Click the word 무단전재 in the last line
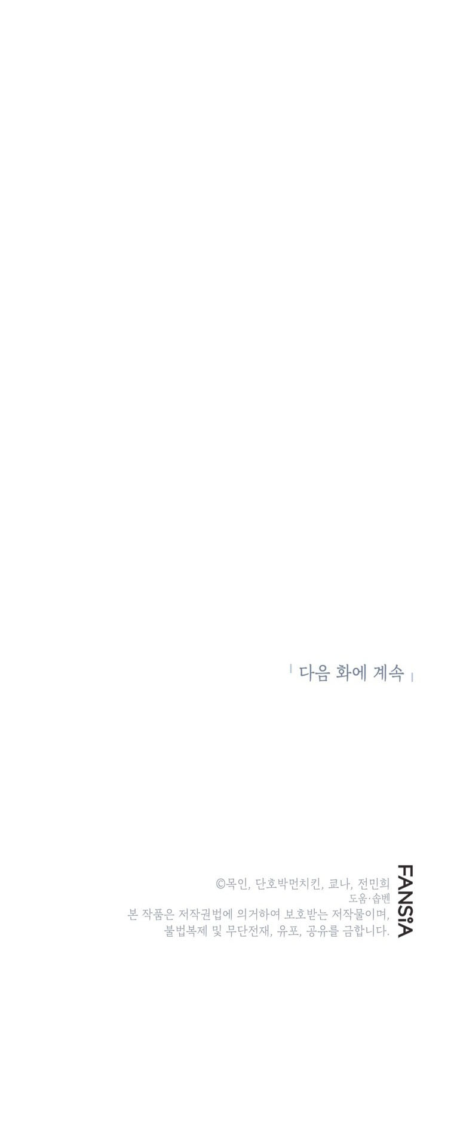454x1126 pixels. 250,931
